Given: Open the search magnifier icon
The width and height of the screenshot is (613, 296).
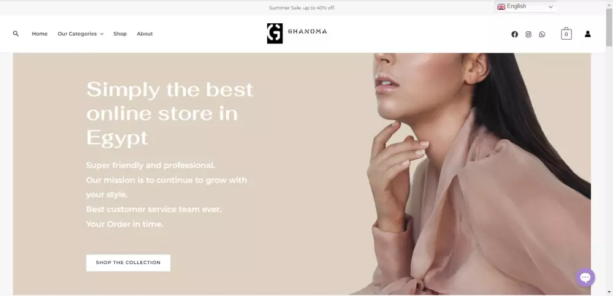Looking at the screenshot, I should click(16, 34).
